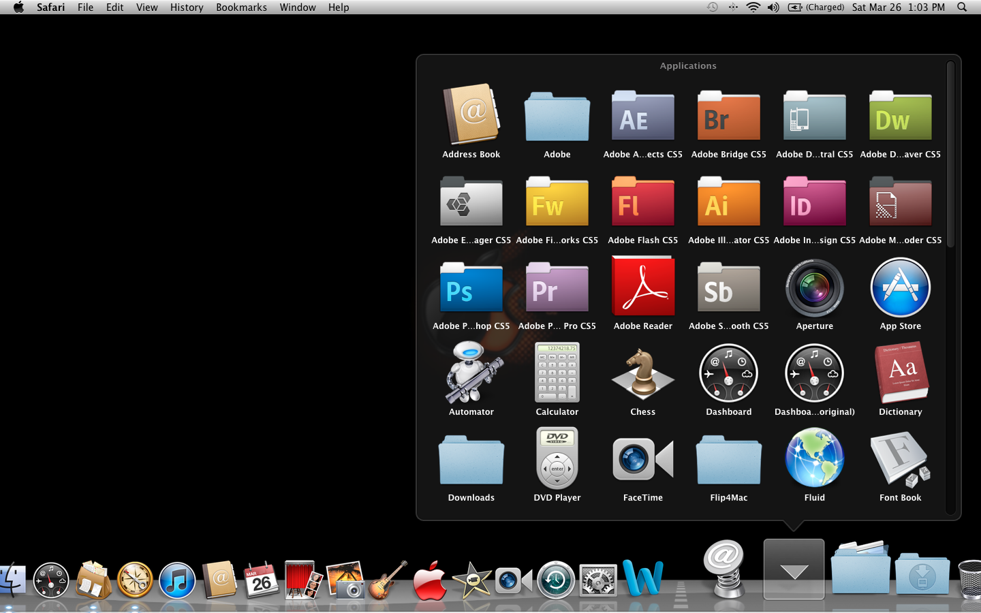Screen dimensions: 981x613
Task: Open the Adobe Extension Manager CS5 folder
Action: (x=471, y=202)
